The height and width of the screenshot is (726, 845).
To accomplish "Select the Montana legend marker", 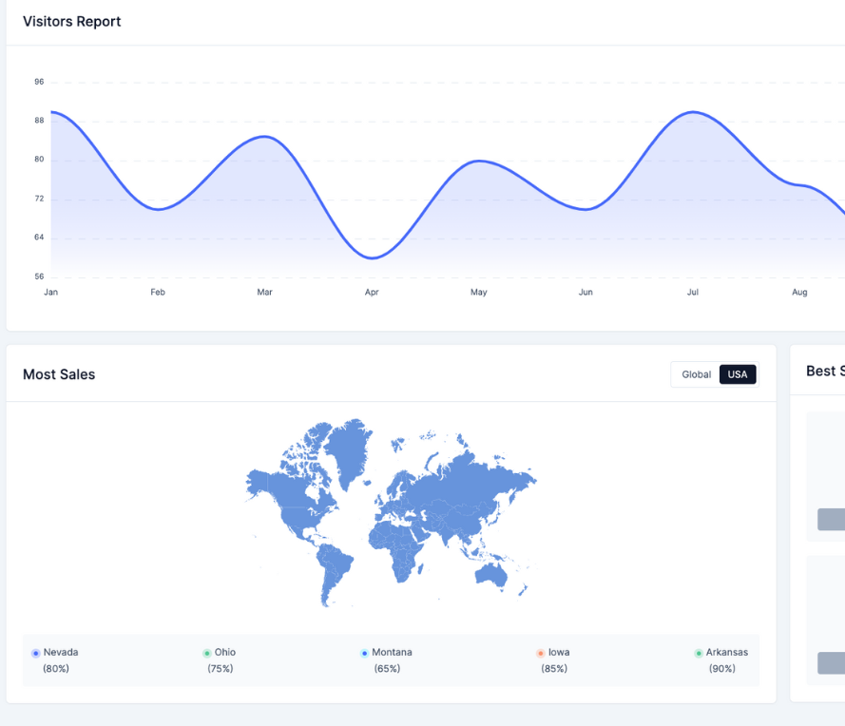I will coord(365,654).
